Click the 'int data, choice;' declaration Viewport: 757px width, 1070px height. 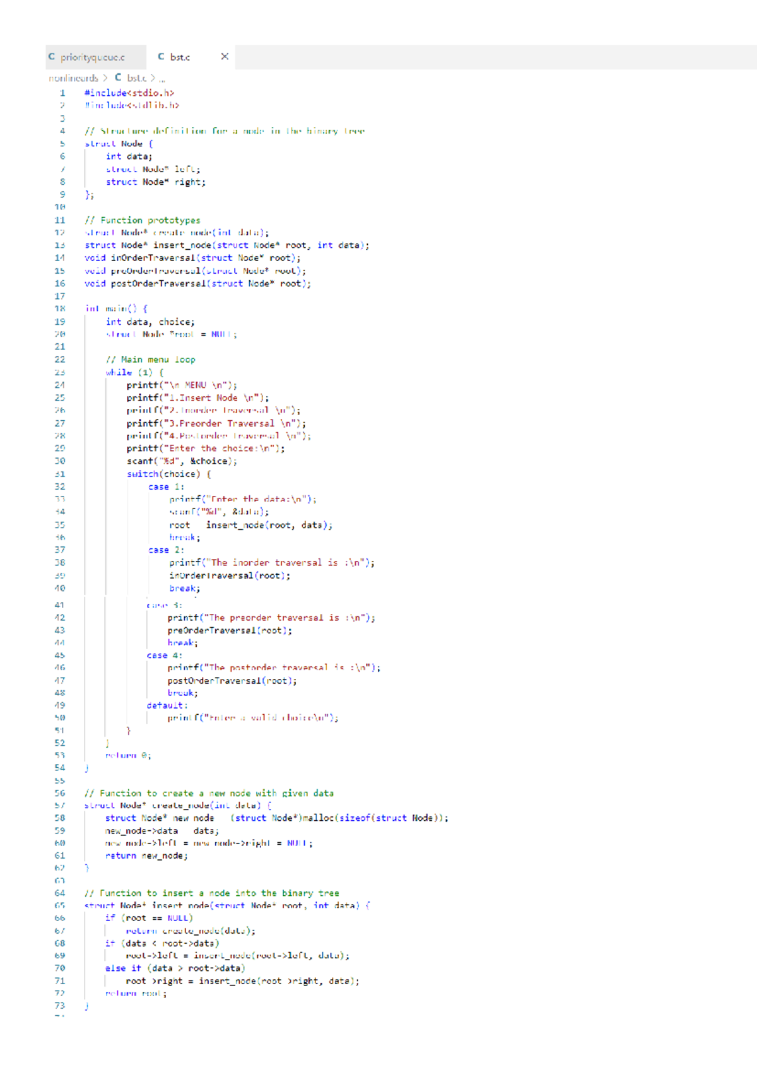[150, 322]
